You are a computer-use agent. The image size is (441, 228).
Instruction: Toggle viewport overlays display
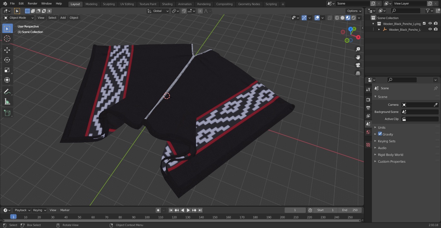[317, 18]
